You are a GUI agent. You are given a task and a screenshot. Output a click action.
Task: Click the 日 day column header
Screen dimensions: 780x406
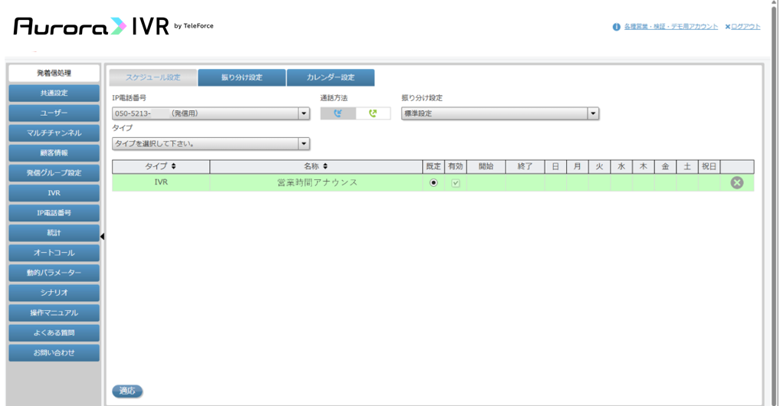tap(556, 166)
